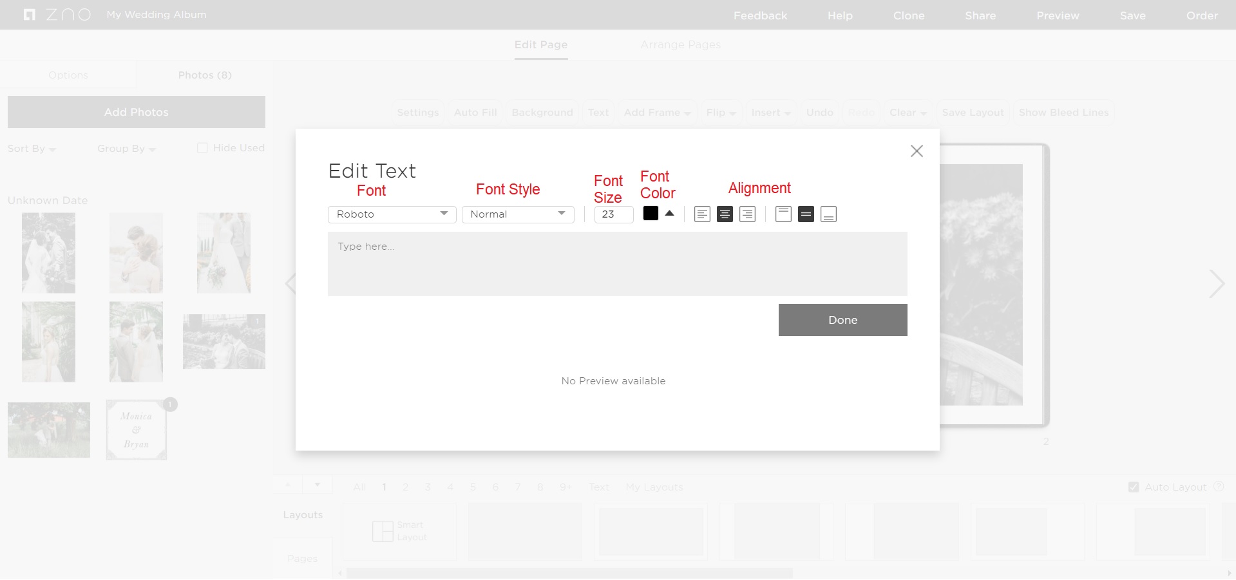
Task: Click the Auto Layout help icon
Action: pos(1218,487)
